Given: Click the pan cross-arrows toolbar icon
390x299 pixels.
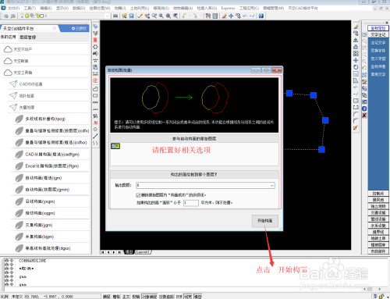Looking at the screenshot, I should pyautogui.click(x=231, y=16).
